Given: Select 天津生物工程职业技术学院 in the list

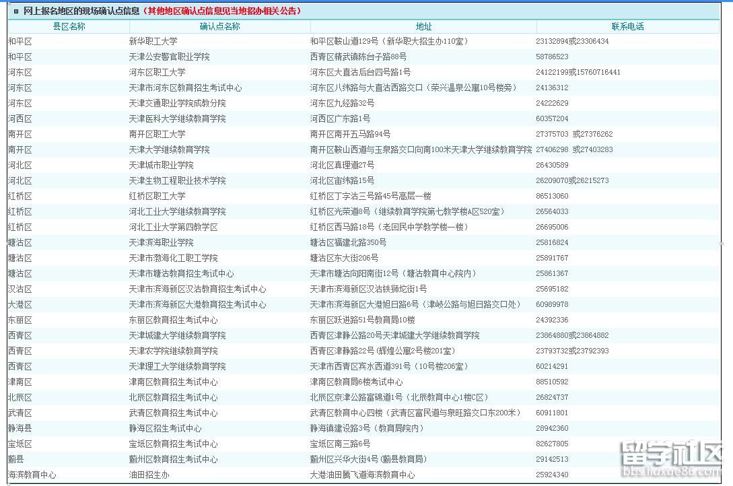Looking at the screenshot, I should click(177, 180).
